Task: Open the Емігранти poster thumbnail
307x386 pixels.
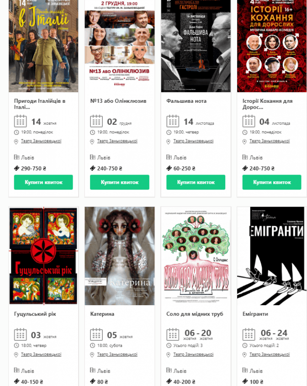Action: point(272,256)
